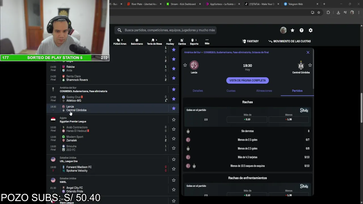Screen dimensions: 363x204
Task: Open the settings gear icon
Action: click(311, 30)
